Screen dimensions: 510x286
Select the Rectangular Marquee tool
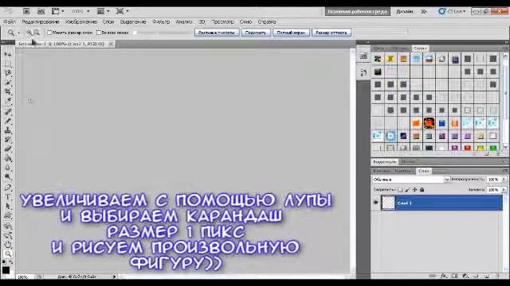[8, 64]
